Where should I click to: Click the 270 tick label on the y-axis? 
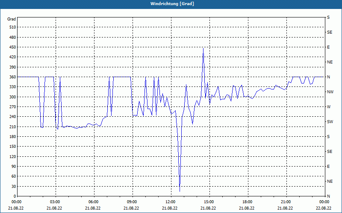13,107
